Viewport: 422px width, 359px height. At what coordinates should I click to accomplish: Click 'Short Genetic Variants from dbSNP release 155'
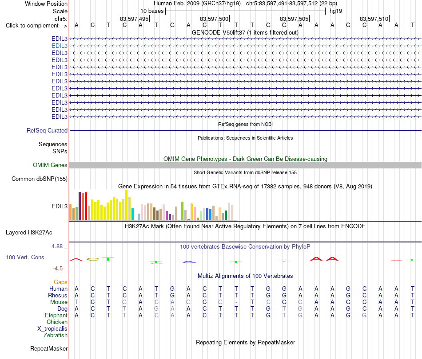tap(245, 173)
